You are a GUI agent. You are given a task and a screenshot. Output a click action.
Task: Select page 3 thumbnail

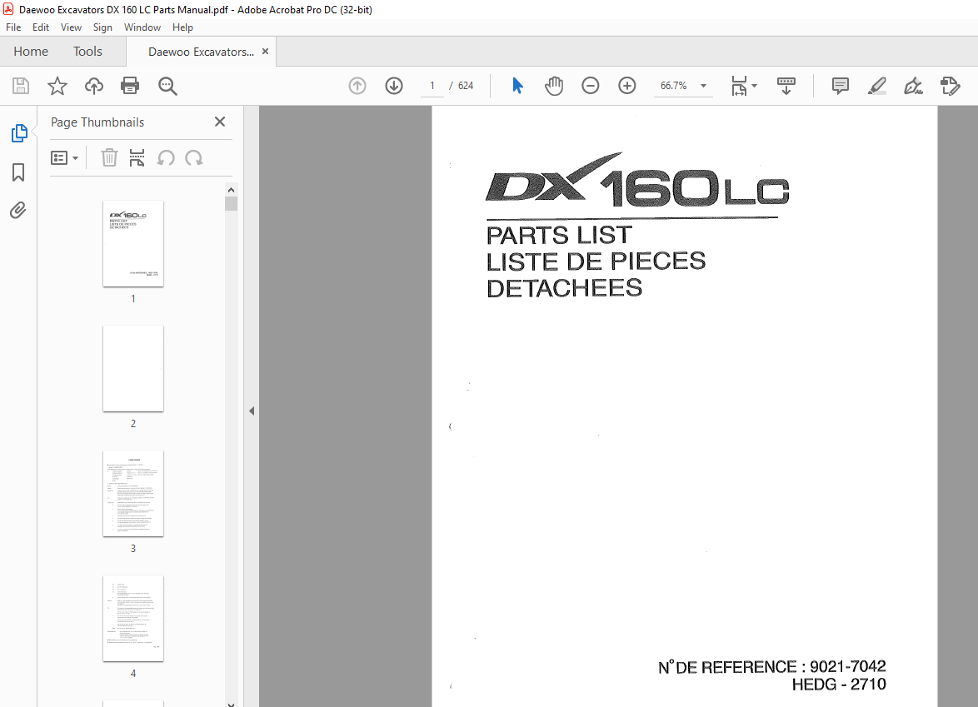(x=132, y=493)
